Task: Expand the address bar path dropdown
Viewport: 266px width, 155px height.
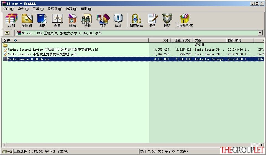Action: 260,33
